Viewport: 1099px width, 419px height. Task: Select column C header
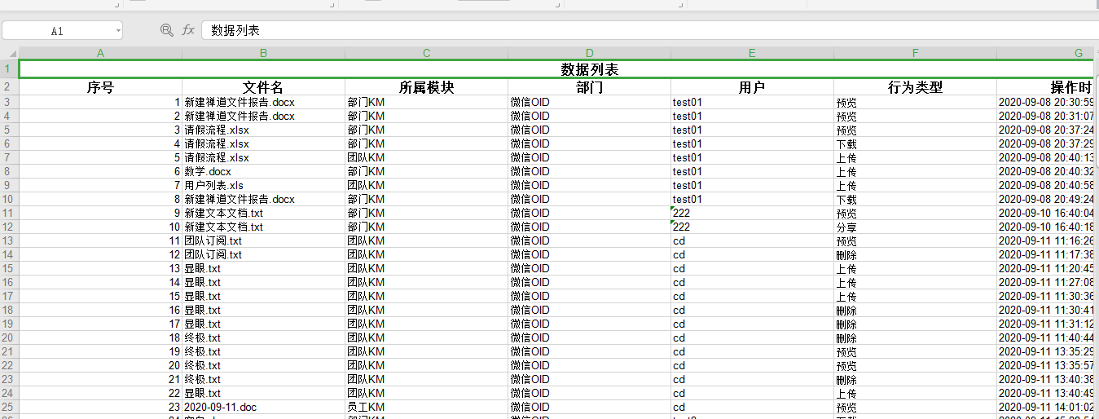(x=426, y=53)
